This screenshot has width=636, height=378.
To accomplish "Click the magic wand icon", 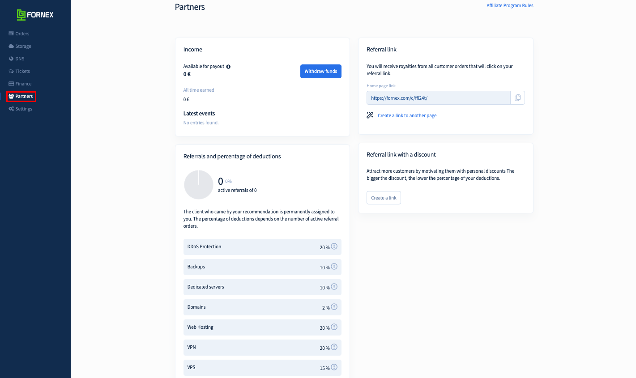I will pos(370,115).
